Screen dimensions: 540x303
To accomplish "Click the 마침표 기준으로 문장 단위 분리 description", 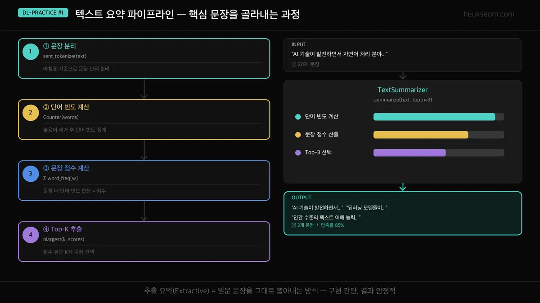I will click(x=76, y=69).
